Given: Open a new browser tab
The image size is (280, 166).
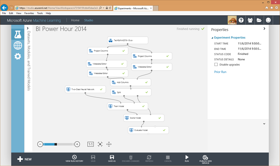Looking at the screenshot, I should [156, 8].
